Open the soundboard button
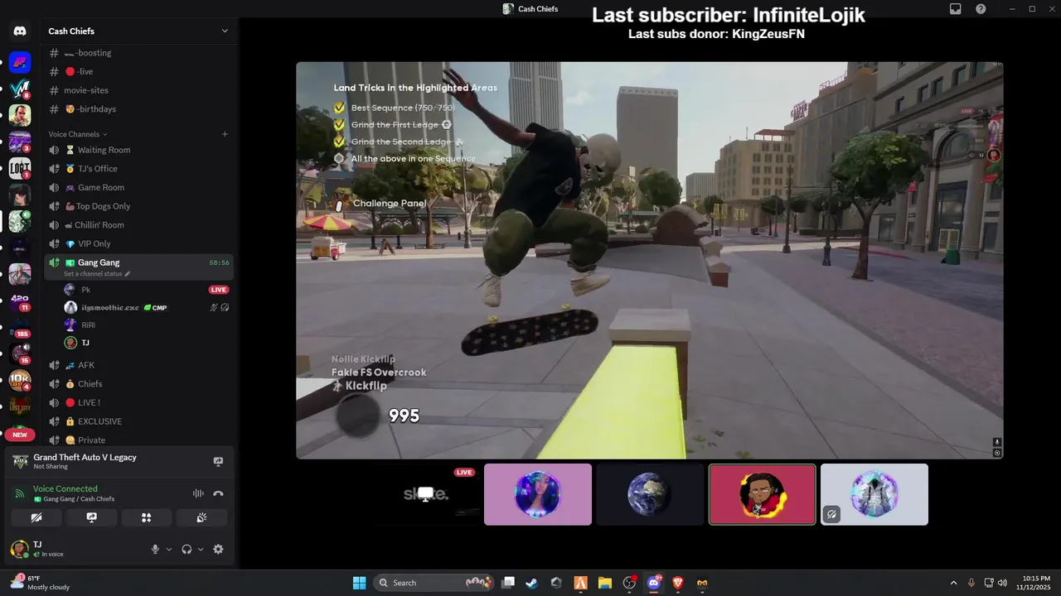The height and width of the screenshot is (596, 1061). (x=201, y=517)
